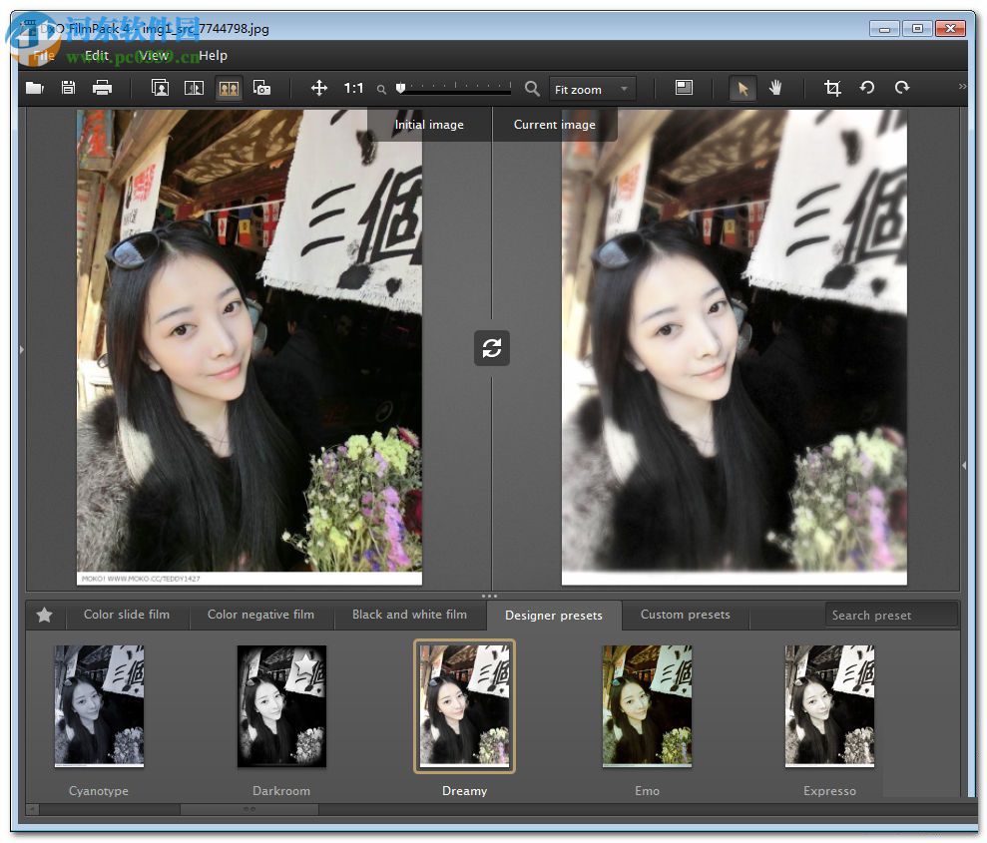
Task: Open an image file with folder icon
Action: pos(35,88)
